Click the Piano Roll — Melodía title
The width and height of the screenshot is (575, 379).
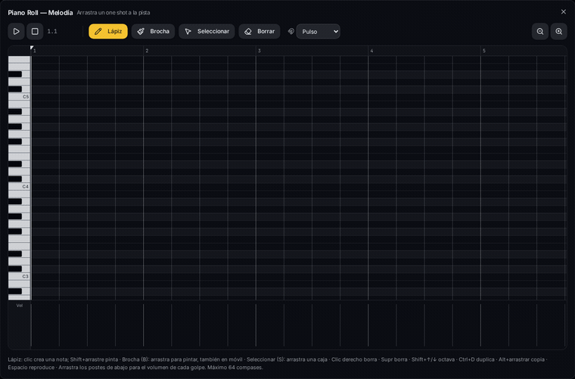(40, 12)
